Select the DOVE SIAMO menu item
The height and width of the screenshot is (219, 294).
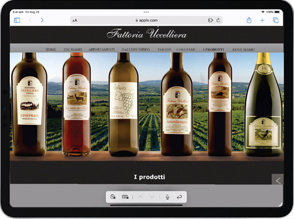pos(244,50)
